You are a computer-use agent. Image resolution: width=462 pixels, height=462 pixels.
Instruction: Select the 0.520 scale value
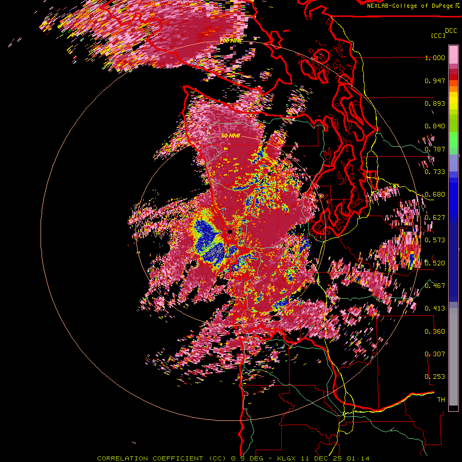click(x=435, y=263)
